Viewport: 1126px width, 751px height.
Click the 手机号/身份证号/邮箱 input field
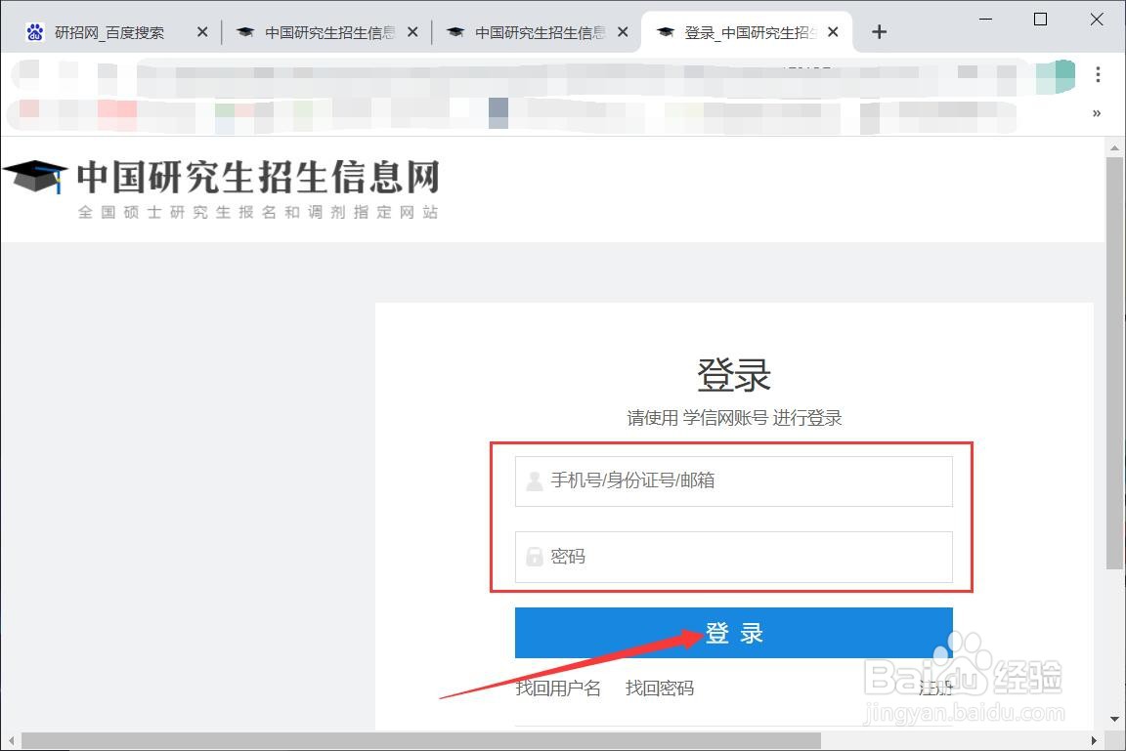pos(733,480)
